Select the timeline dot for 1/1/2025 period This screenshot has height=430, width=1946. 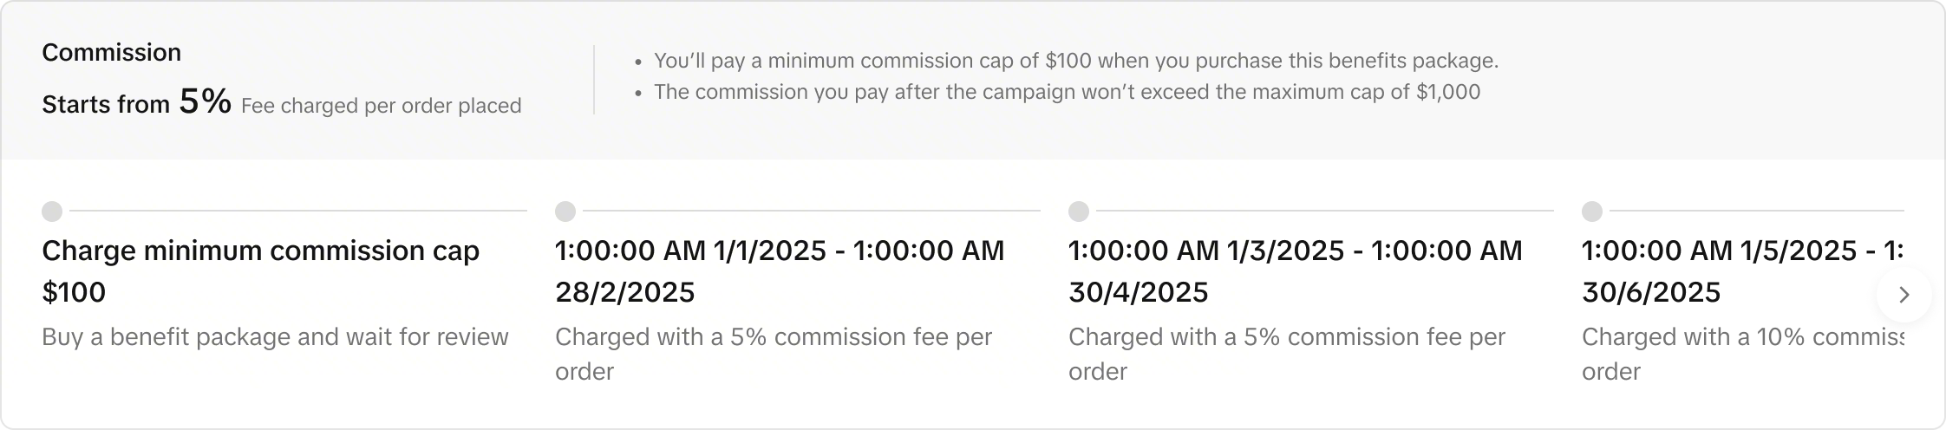click(x=565, y=212)
